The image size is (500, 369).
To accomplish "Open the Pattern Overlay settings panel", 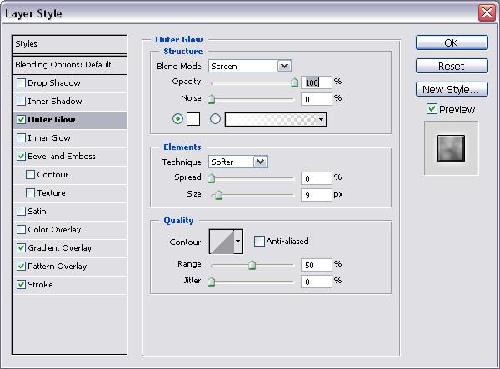I will click(x=57, y=267).
